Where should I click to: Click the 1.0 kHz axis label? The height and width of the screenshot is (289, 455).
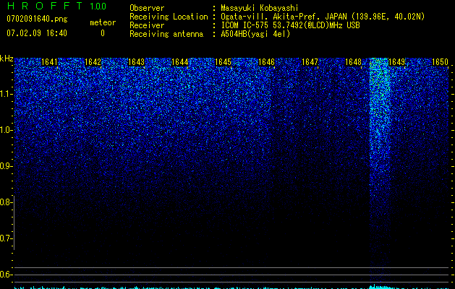(x=7, y=130)
